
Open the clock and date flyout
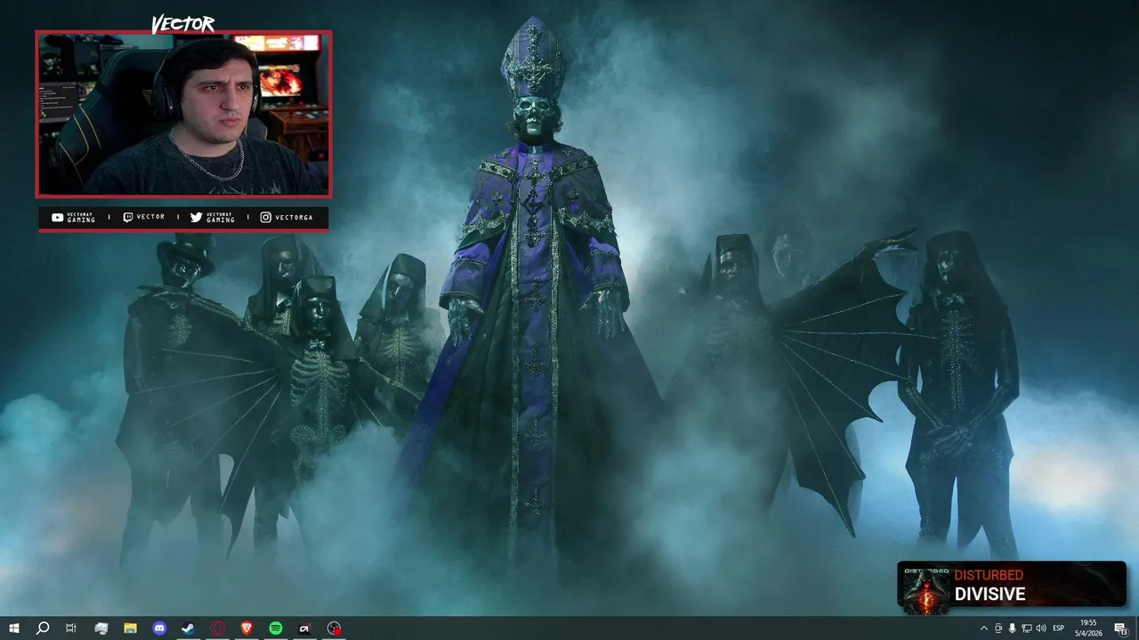(x=1088, y=628)
